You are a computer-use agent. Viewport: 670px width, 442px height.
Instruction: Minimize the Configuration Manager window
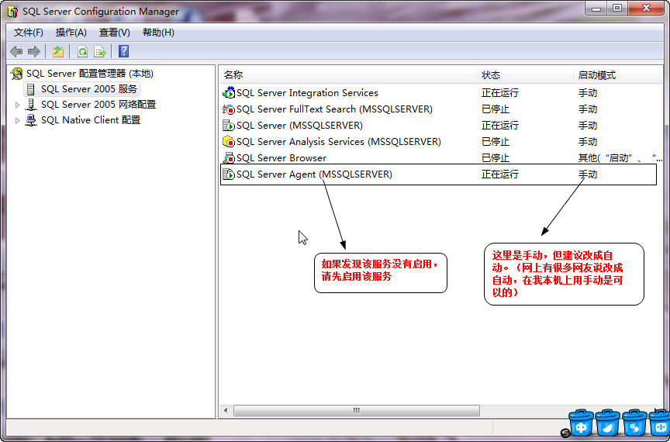coord(596,8)
